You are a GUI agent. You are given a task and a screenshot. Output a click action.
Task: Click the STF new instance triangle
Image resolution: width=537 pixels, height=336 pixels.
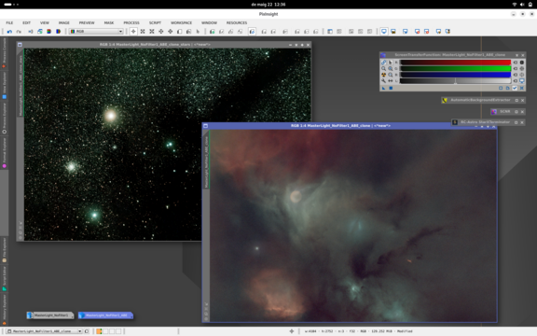pyautogui.click(x=383, y=88)
